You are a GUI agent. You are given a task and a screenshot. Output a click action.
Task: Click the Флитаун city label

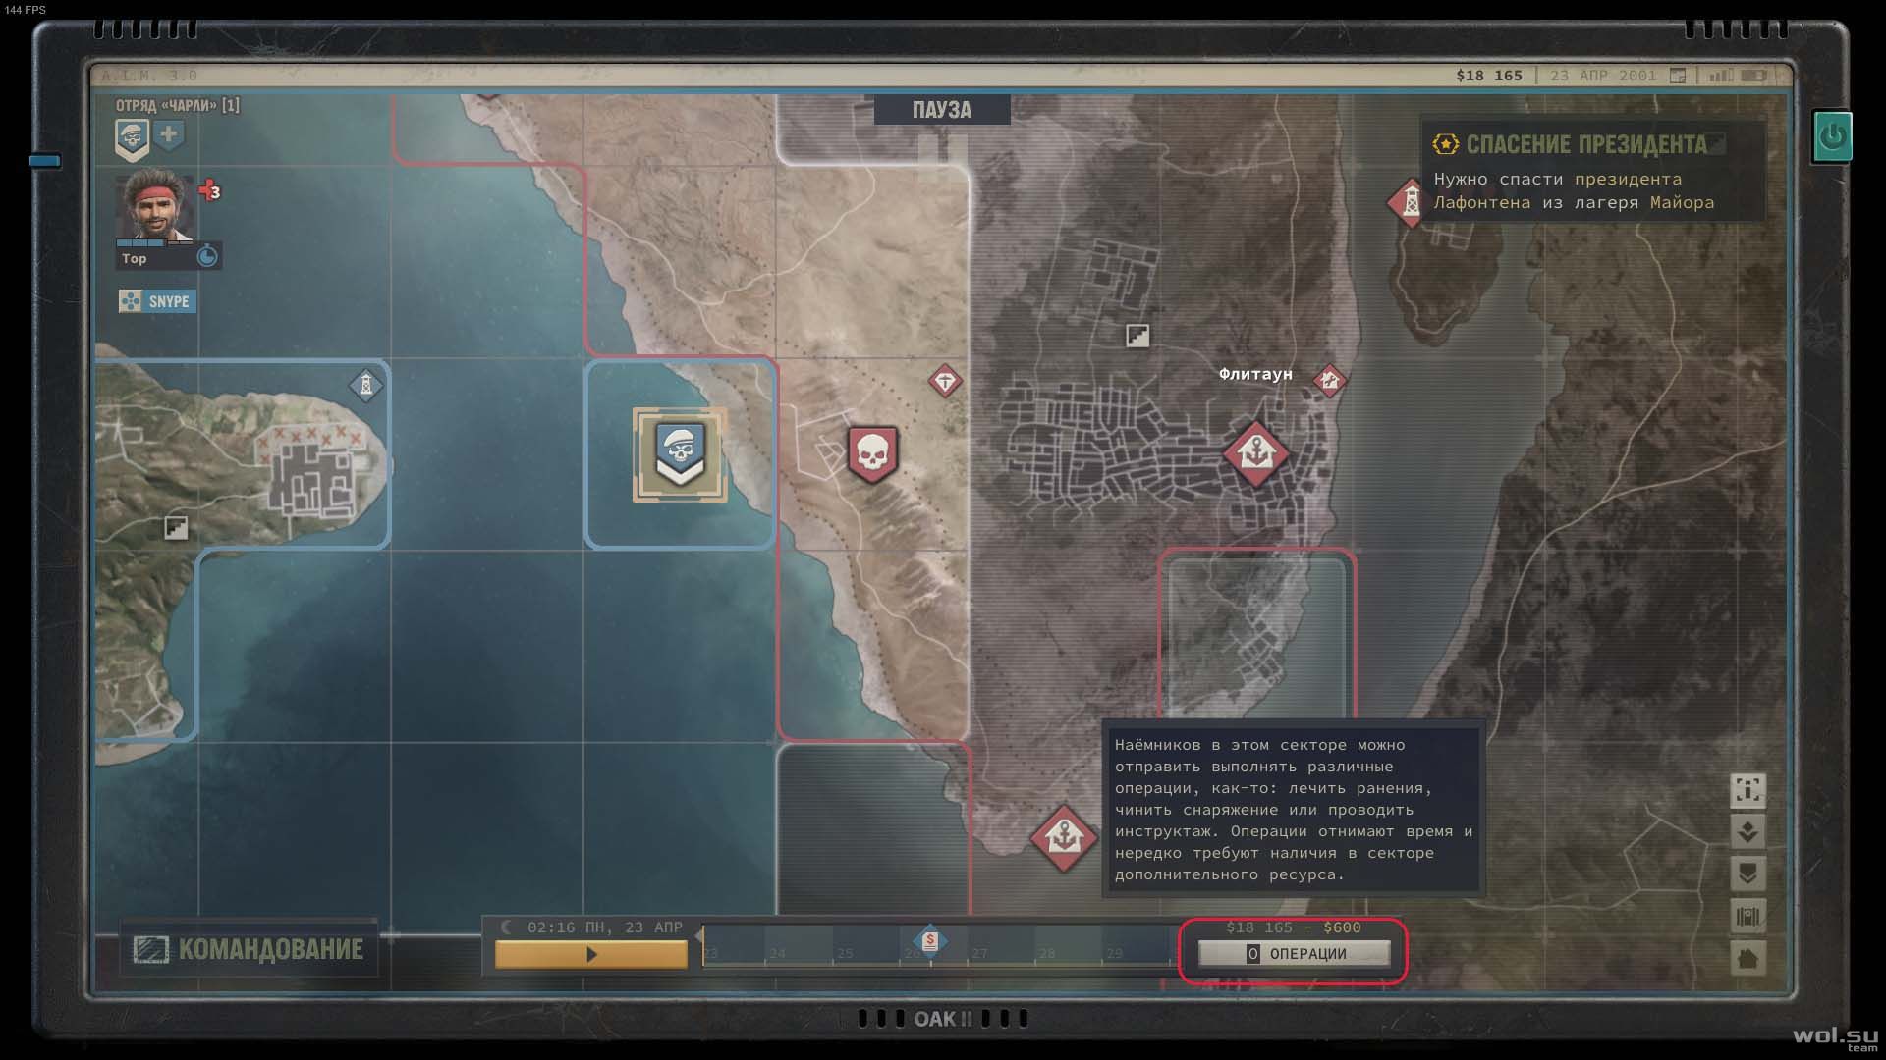point(1255,374)
